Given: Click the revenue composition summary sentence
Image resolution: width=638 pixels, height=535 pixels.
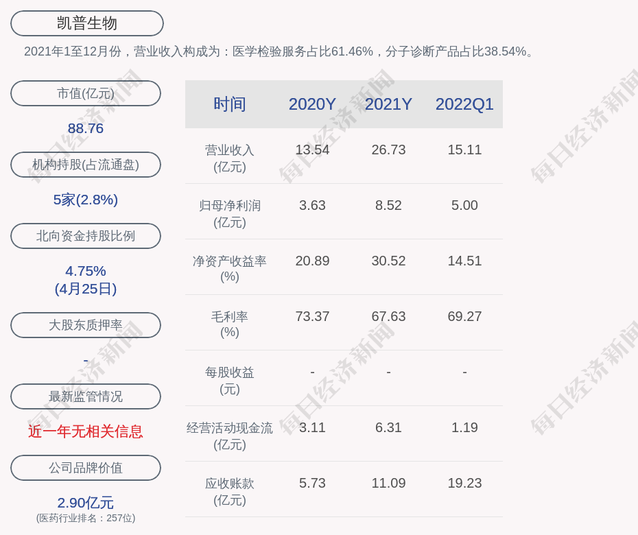Looking at the screenshot, I should [279, 51].
